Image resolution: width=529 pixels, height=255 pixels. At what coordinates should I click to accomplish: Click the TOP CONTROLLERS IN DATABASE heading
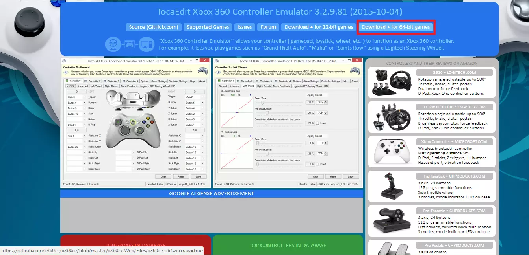coord(288,245)
